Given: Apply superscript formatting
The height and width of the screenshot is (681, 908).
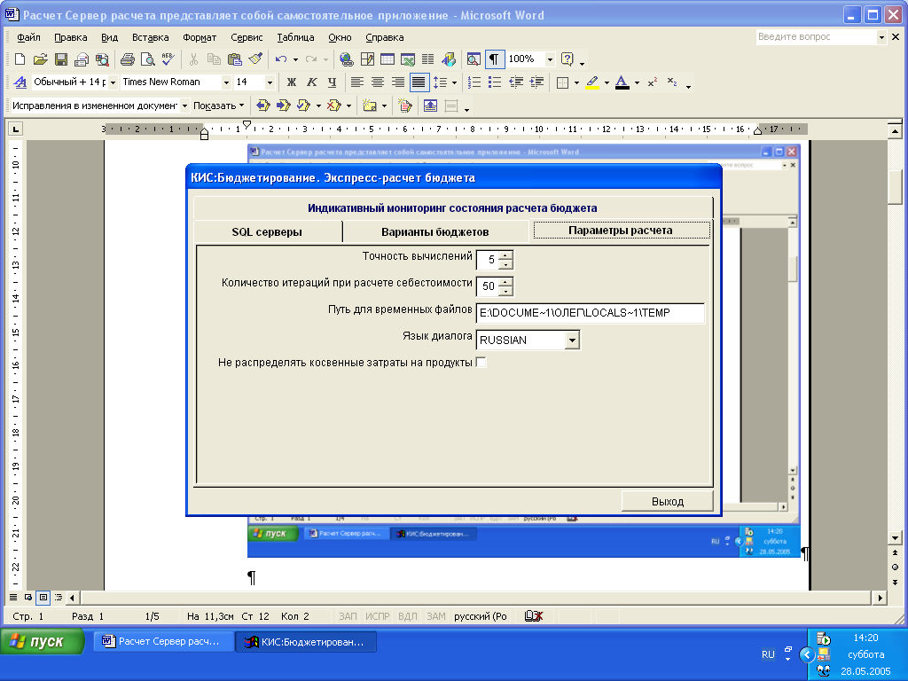Looking at the screenshot, I should [652, 82].
